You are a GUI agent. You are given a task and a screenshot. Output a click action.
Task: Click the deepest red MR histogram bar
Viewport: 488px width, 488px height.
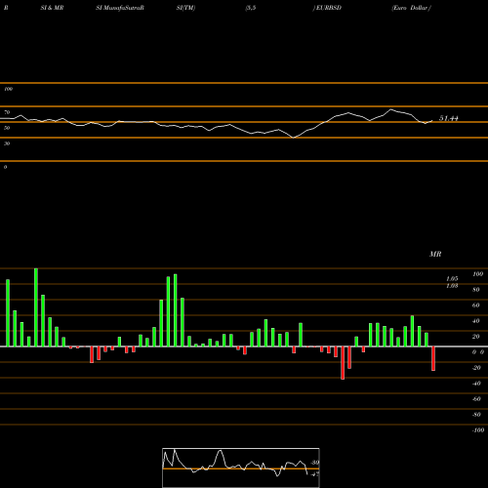click(x=343, y=363)
